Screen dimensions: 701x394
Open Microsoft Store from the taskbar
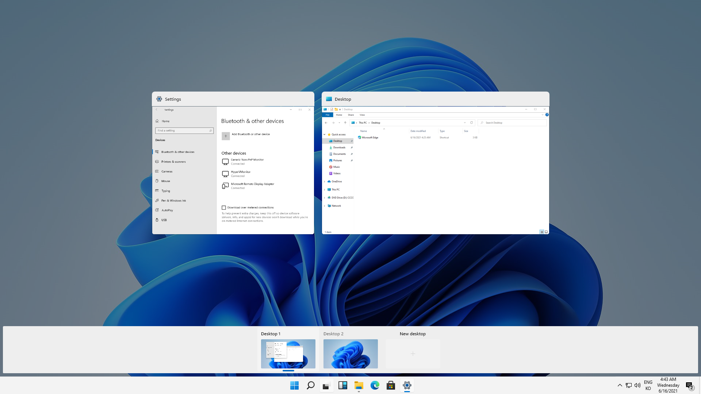coord(391,385)
